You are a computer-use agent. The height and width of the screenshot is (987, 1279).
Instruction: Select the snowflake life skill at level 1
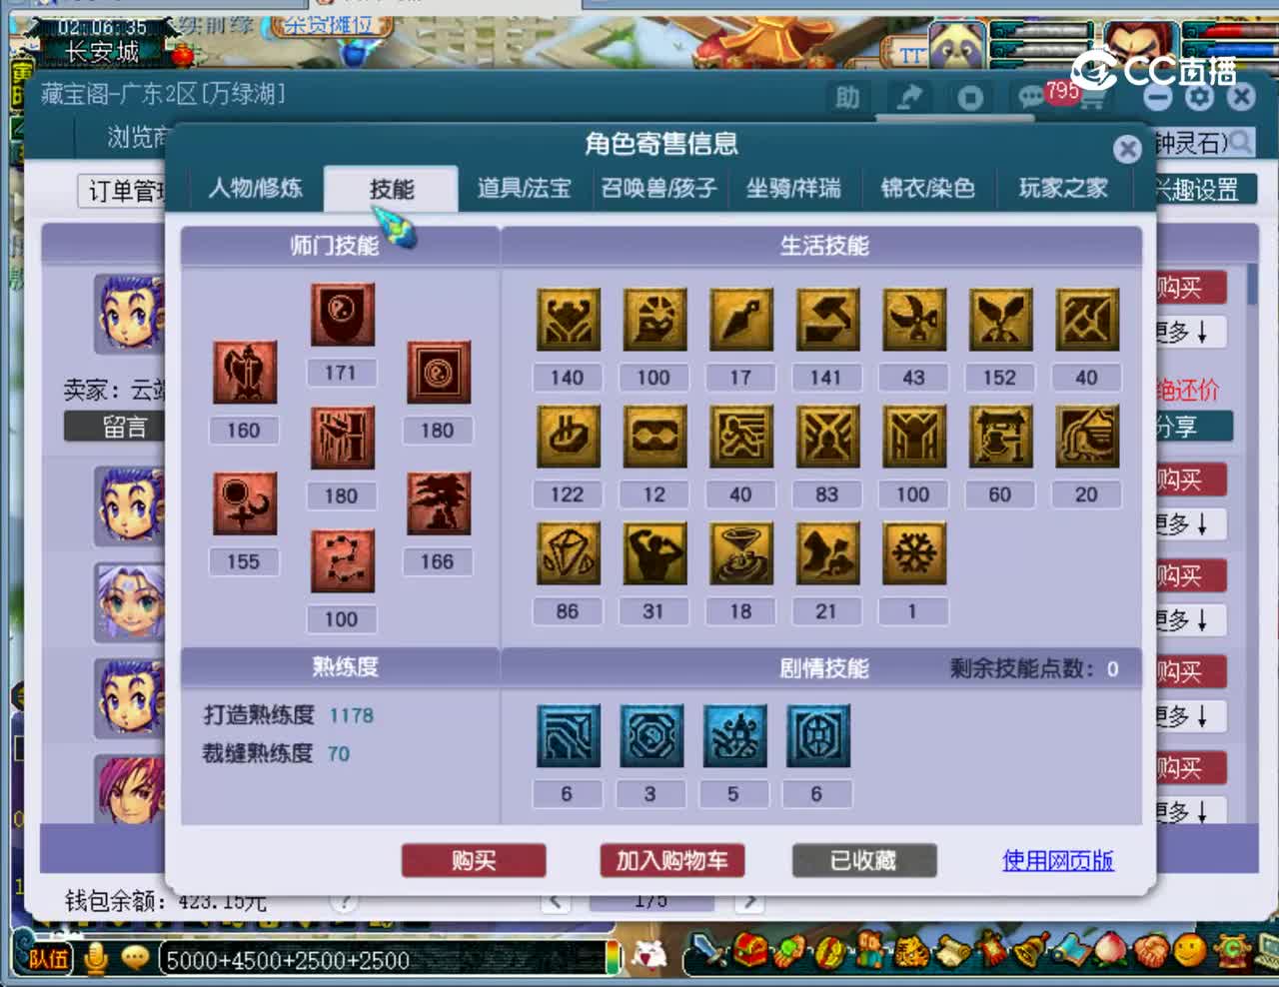tap(913, 553)
